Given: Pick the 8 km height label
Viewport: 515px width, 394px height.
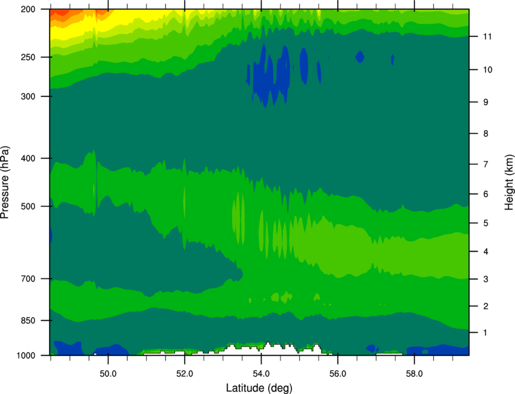Looking at the screenshot, I should pos(485,134).
